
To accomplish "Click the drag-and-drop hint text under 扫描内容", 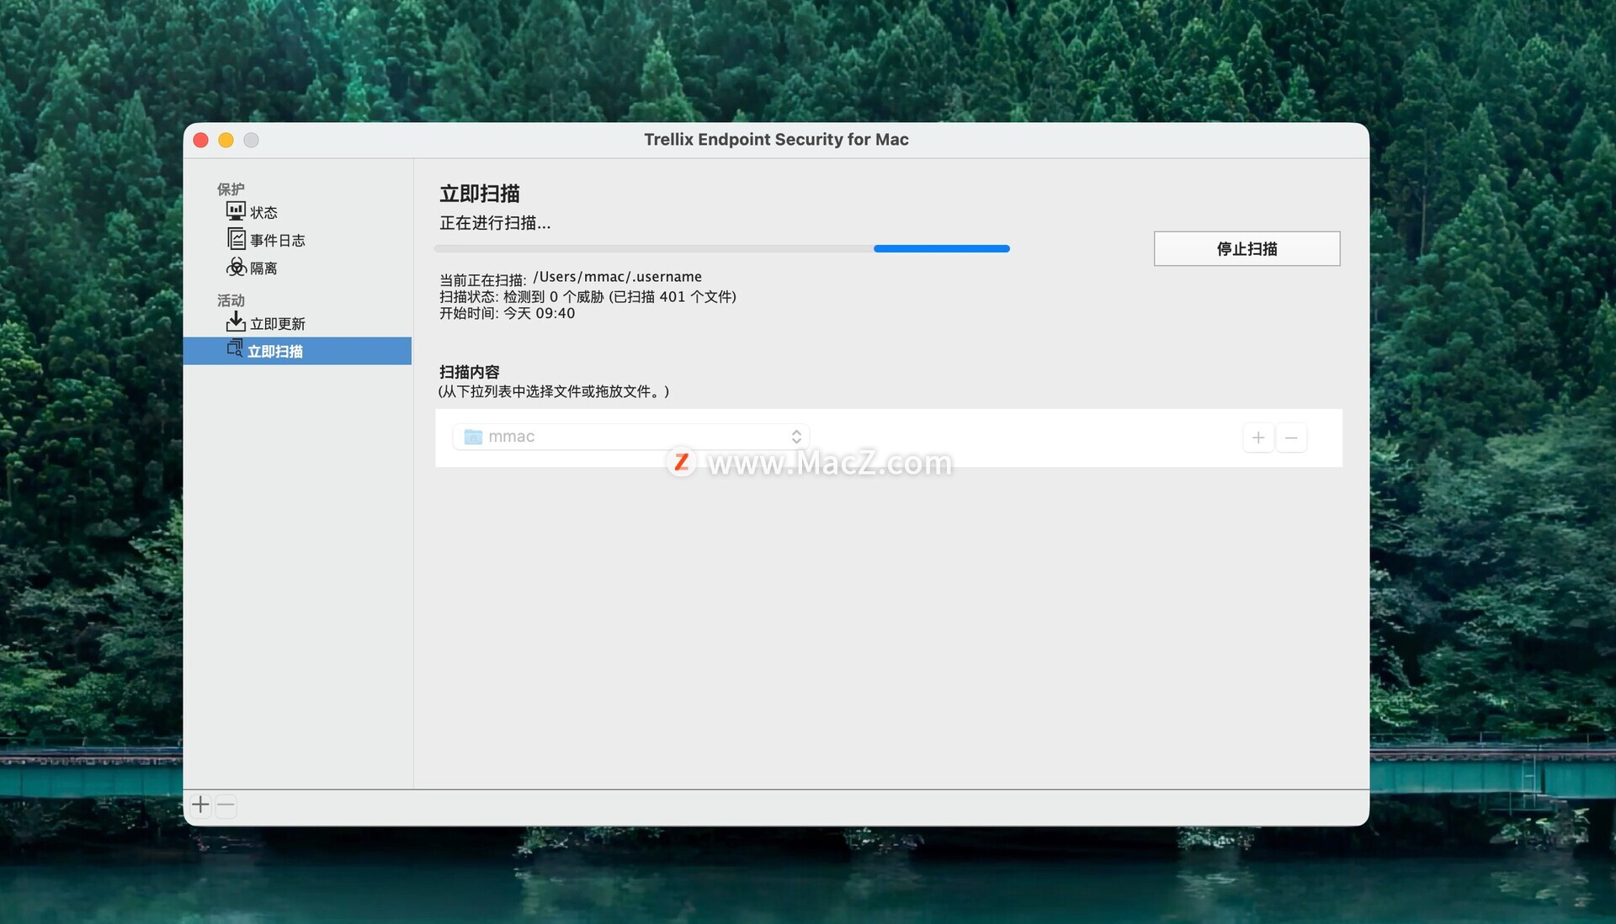I will (x=554, y=391).
